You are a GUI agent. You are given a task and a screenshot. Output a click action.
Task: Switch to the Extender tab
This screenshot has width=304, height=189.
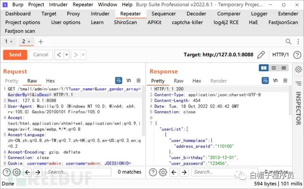coord(288,14)
